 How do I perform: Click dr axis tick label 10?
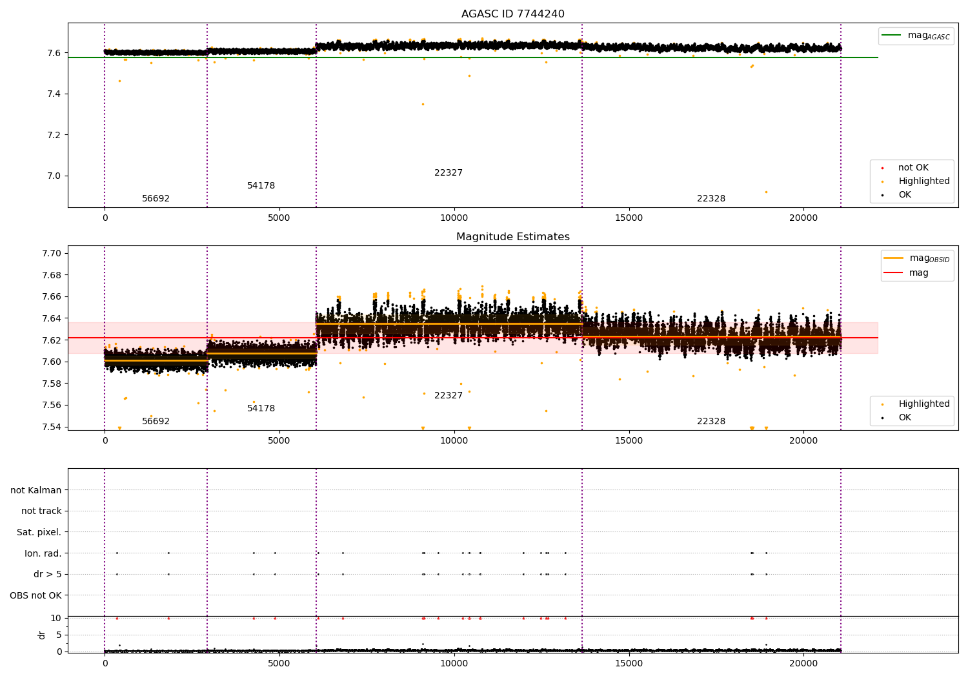57,618
